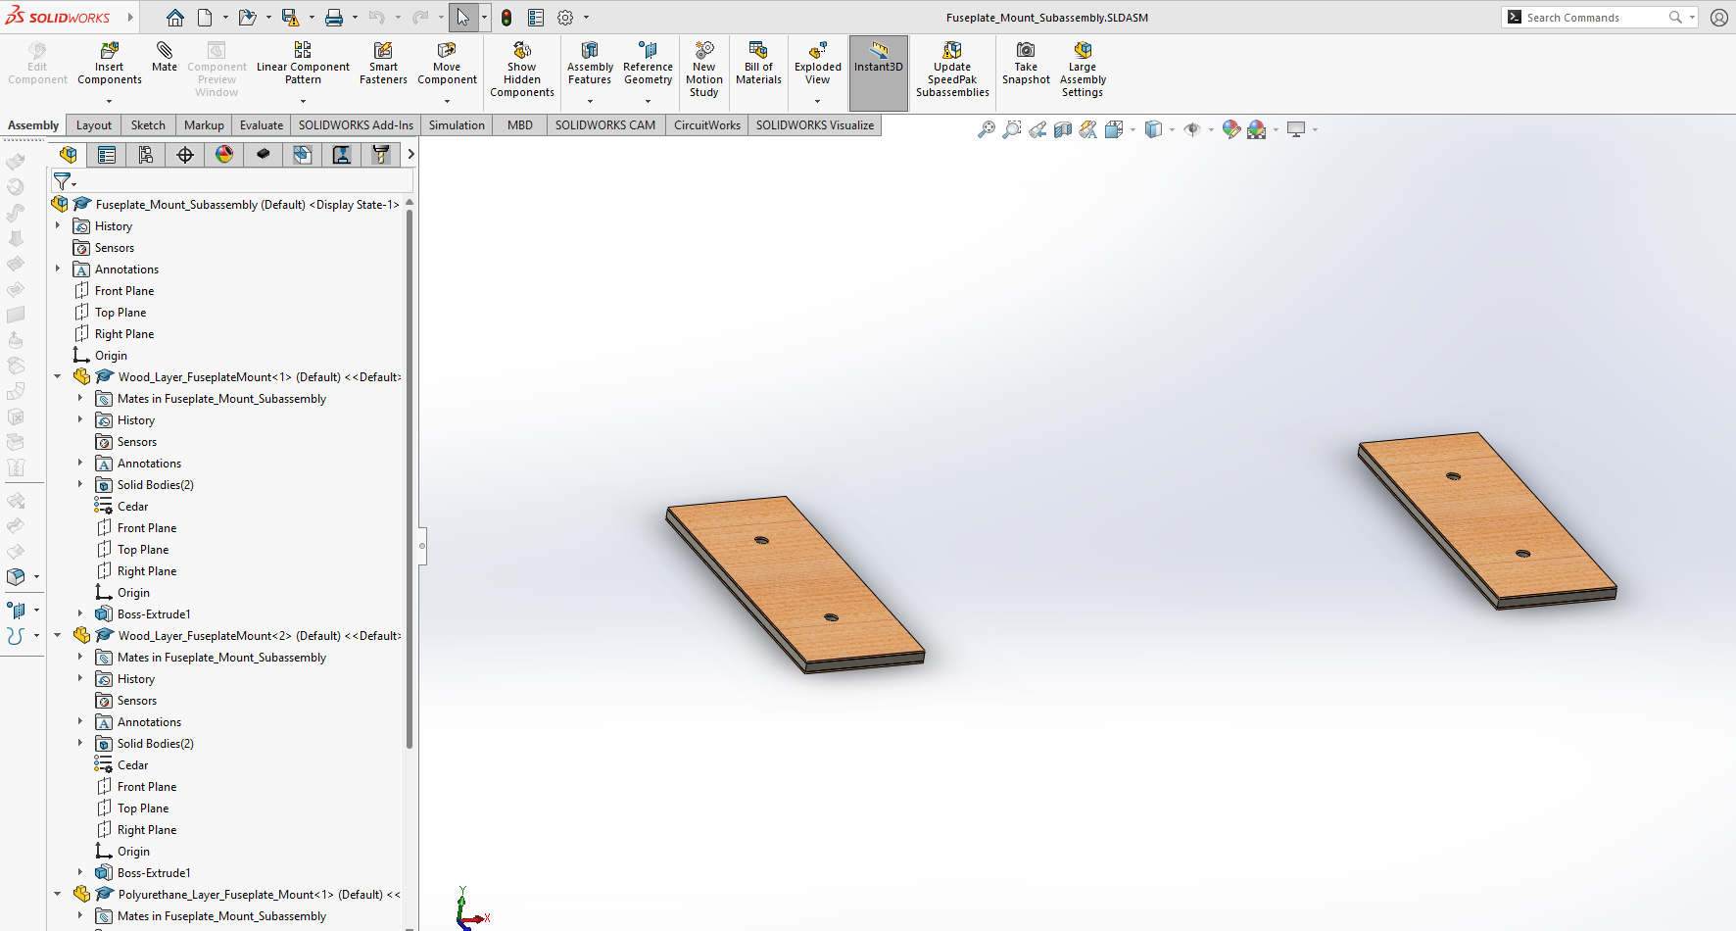1736x931 pixels.
Task: Open Large Assembly Settings
Action: (x=1083, y=69)
